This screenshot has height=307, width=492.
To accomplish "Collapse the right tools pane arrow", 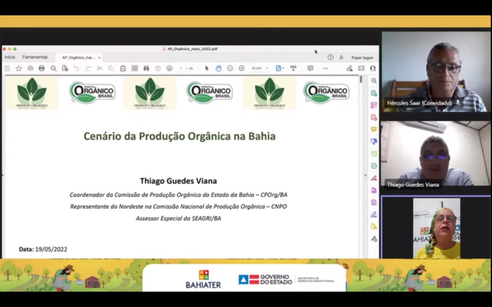I will 365,175.
